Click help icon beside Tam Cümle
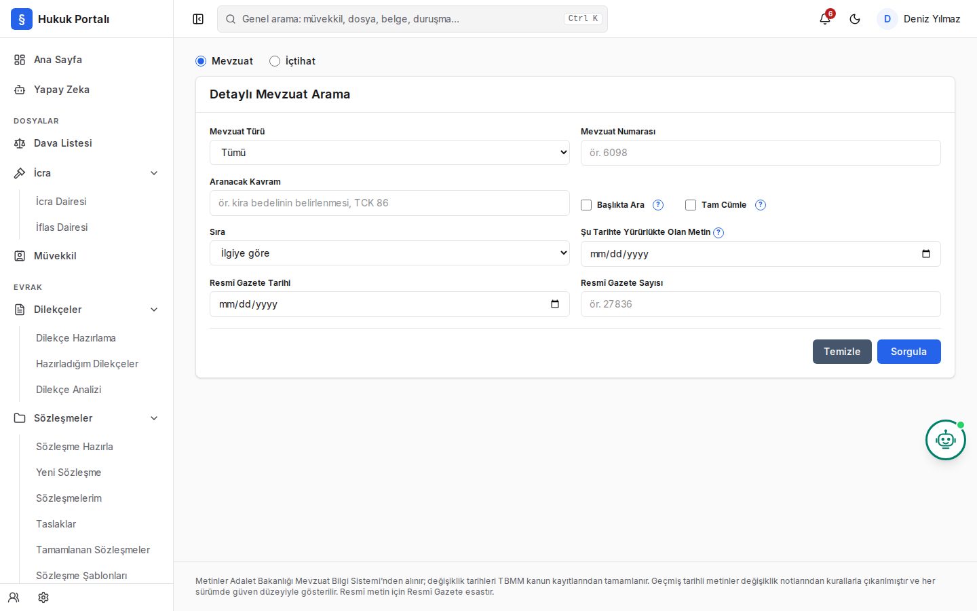Viewport: 977px width, 611px height. 761,205
